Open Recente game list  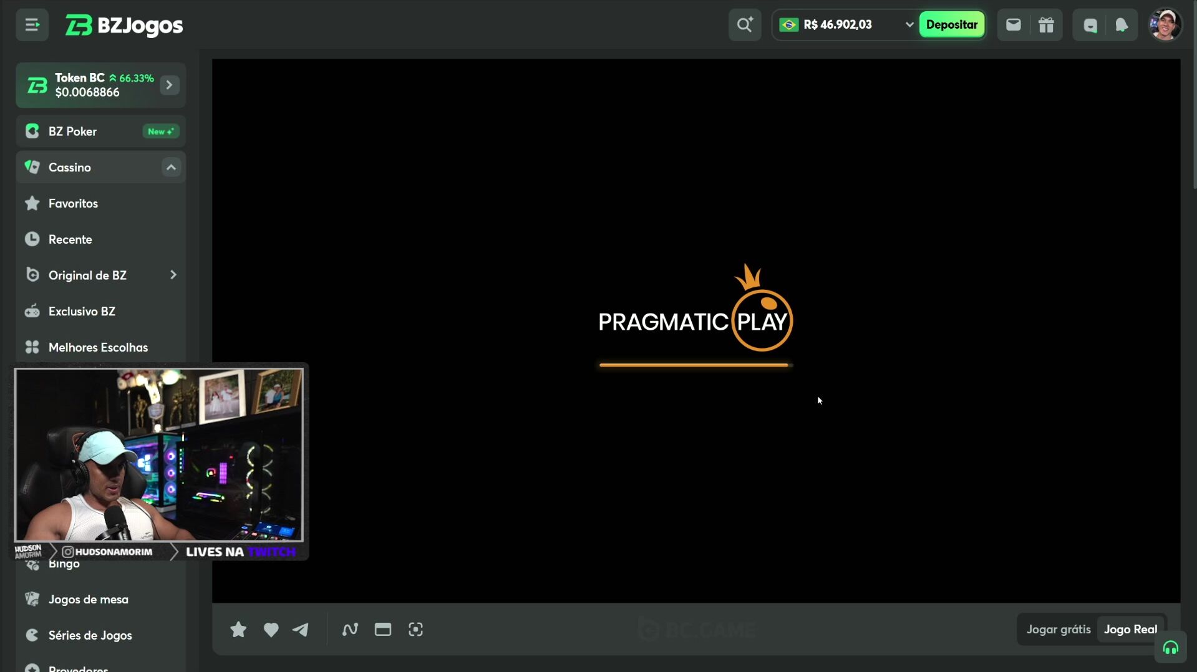coord(100,239)
